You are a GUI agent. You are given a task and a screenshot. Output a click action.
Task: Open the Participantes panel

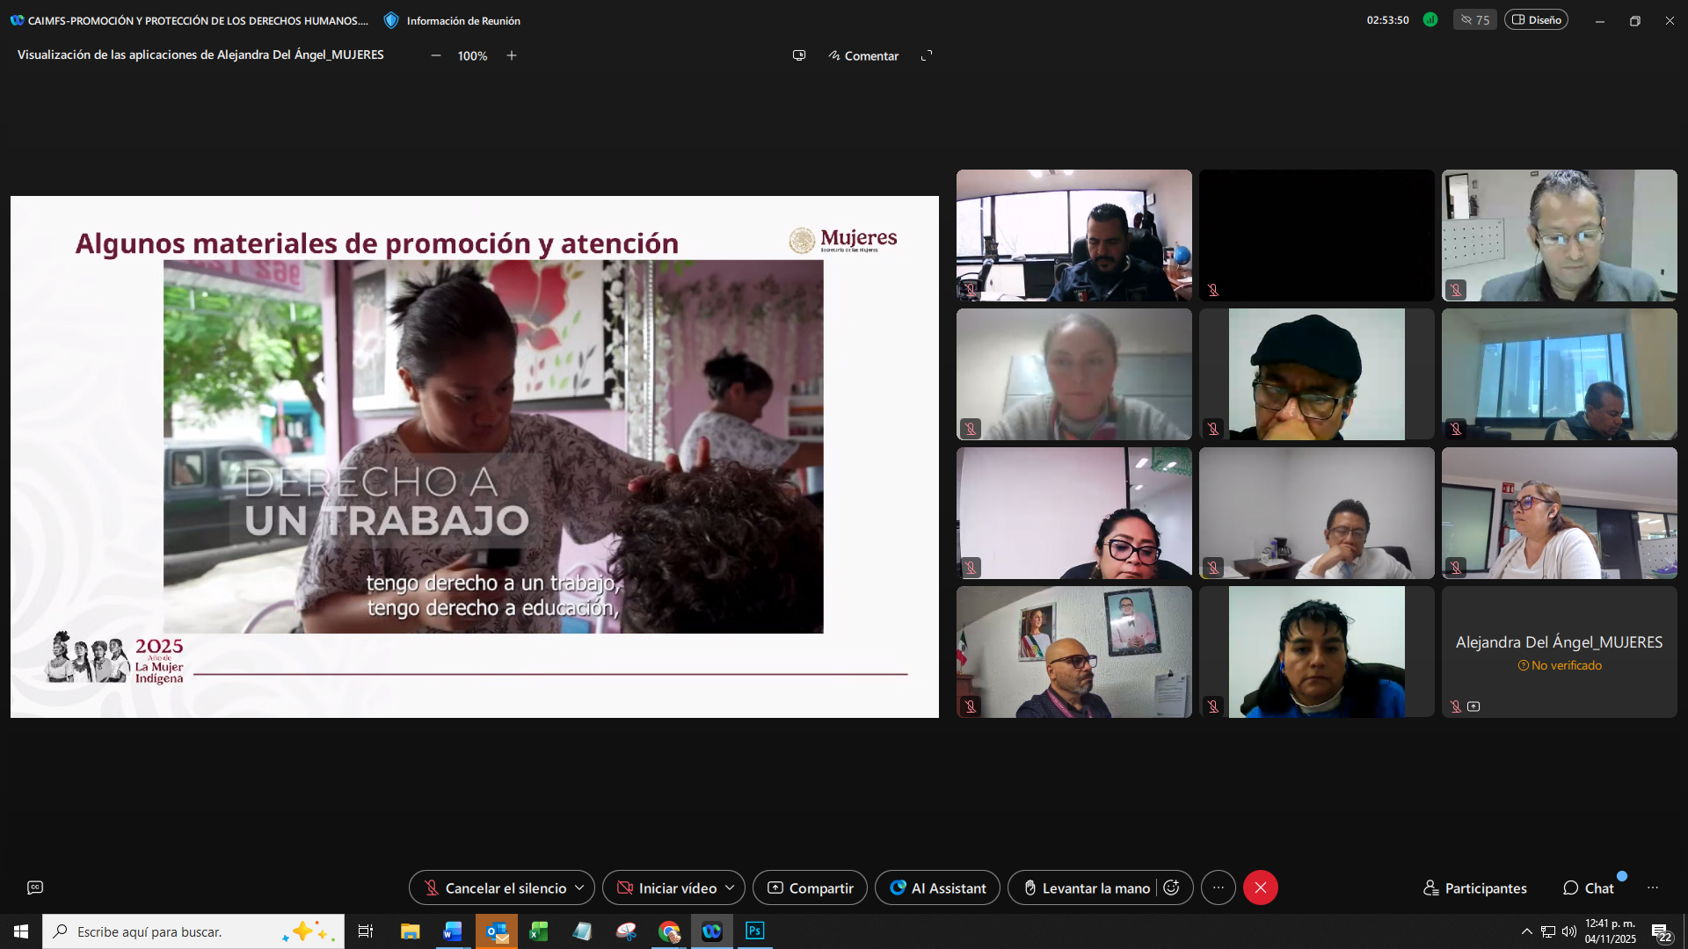(1474, 888)
